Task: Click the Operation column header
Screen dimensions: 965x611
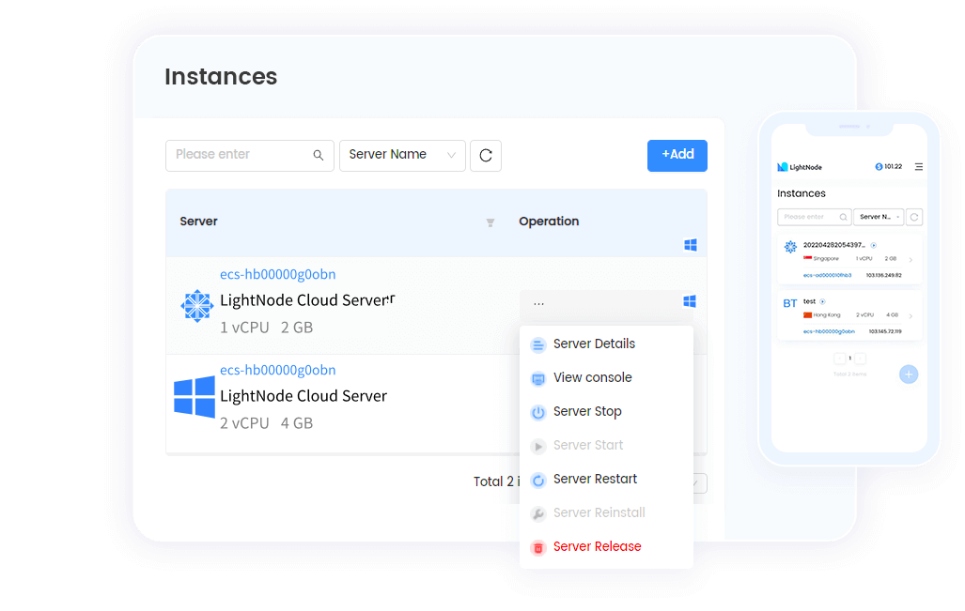Action: [x=549, y=221]
